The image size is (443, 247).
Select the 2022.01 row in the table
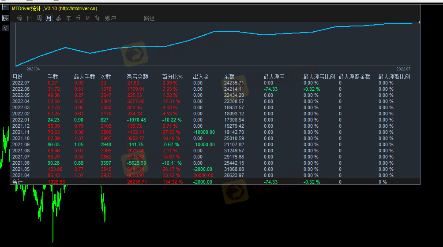point(20,120)
